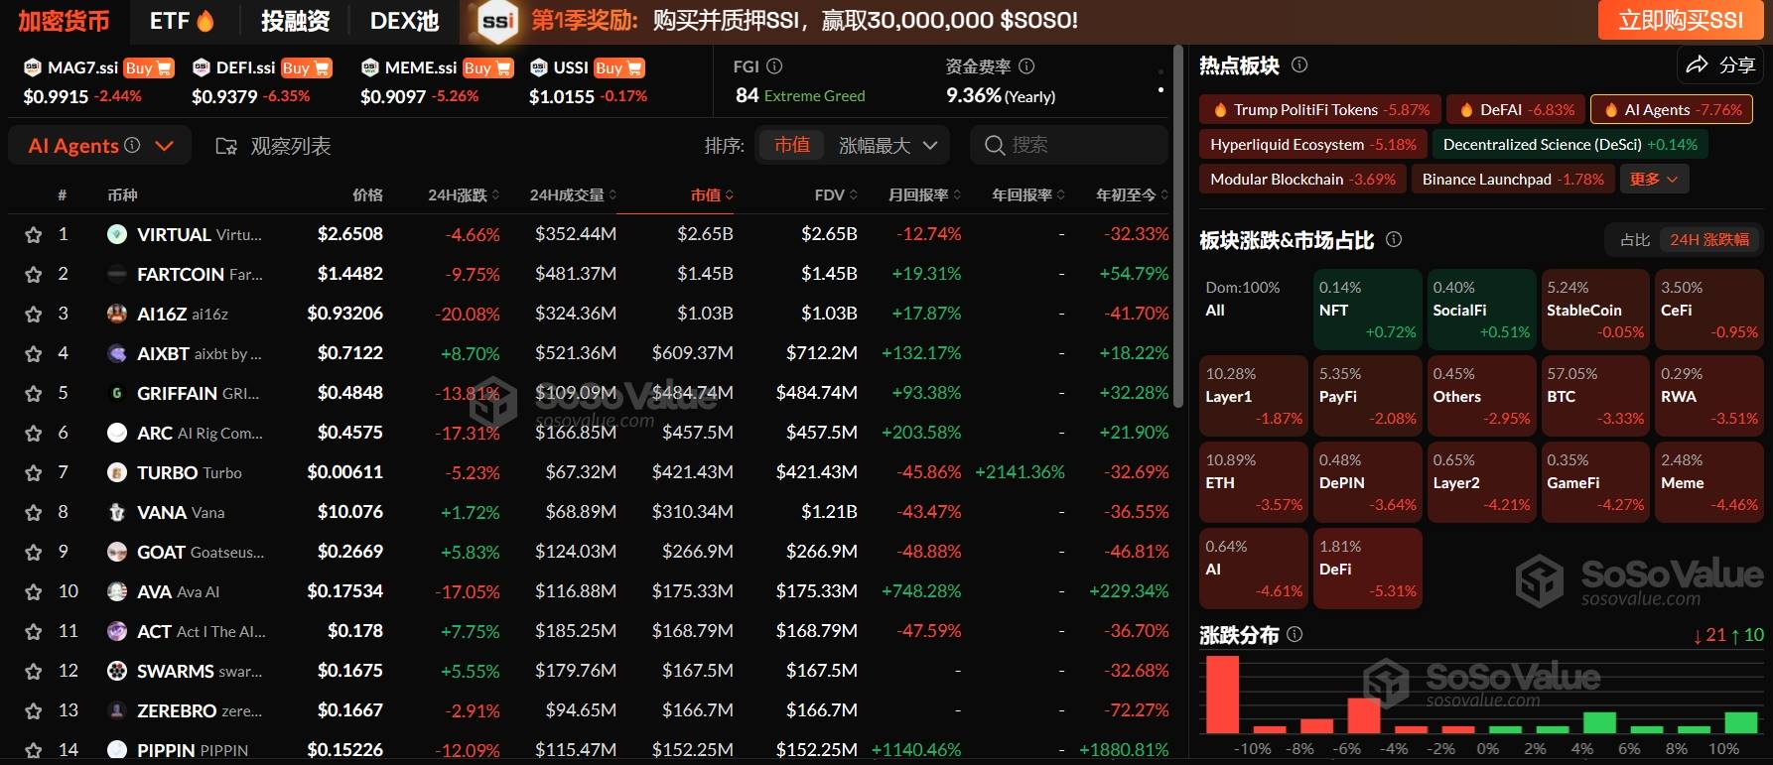1773x765 pixels.
Task: Click the info icon beside FGI
Action: 774,66
